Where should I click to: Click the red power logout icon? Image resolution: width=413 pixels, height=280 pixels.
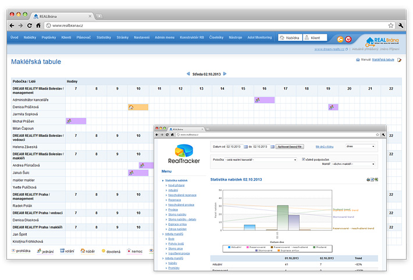(348, 39)
